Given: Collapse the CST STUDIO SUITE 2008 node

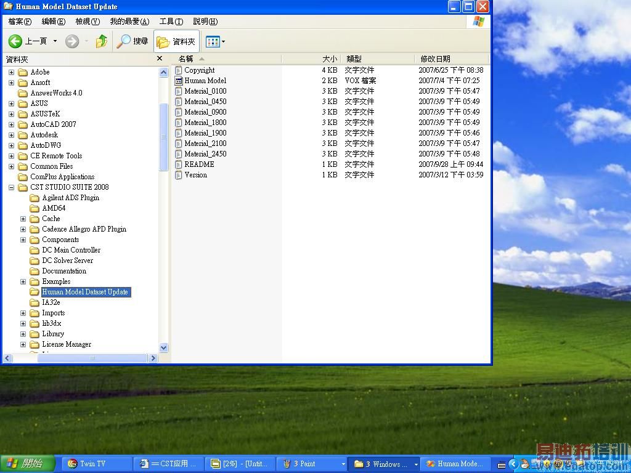Looking at the screenshot, I should tap(11, 187).
